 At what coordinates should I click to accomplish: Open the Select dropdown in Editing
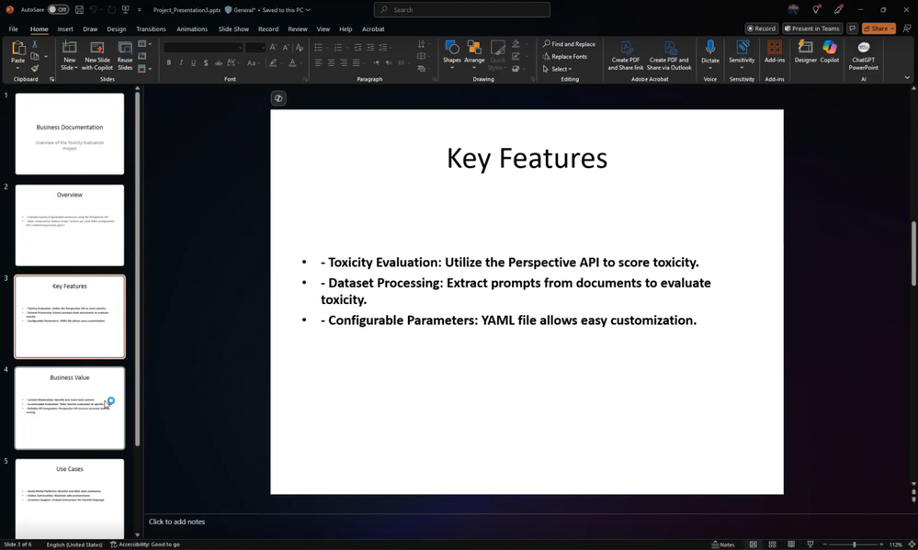[557, 69]
